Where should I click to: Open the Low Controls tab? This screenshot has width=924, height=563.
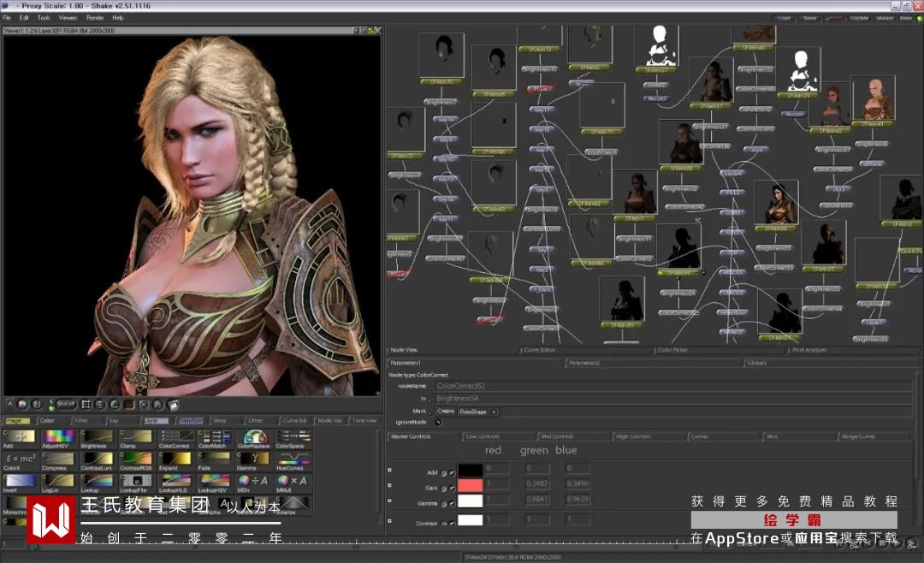click(x=499, y=436)
